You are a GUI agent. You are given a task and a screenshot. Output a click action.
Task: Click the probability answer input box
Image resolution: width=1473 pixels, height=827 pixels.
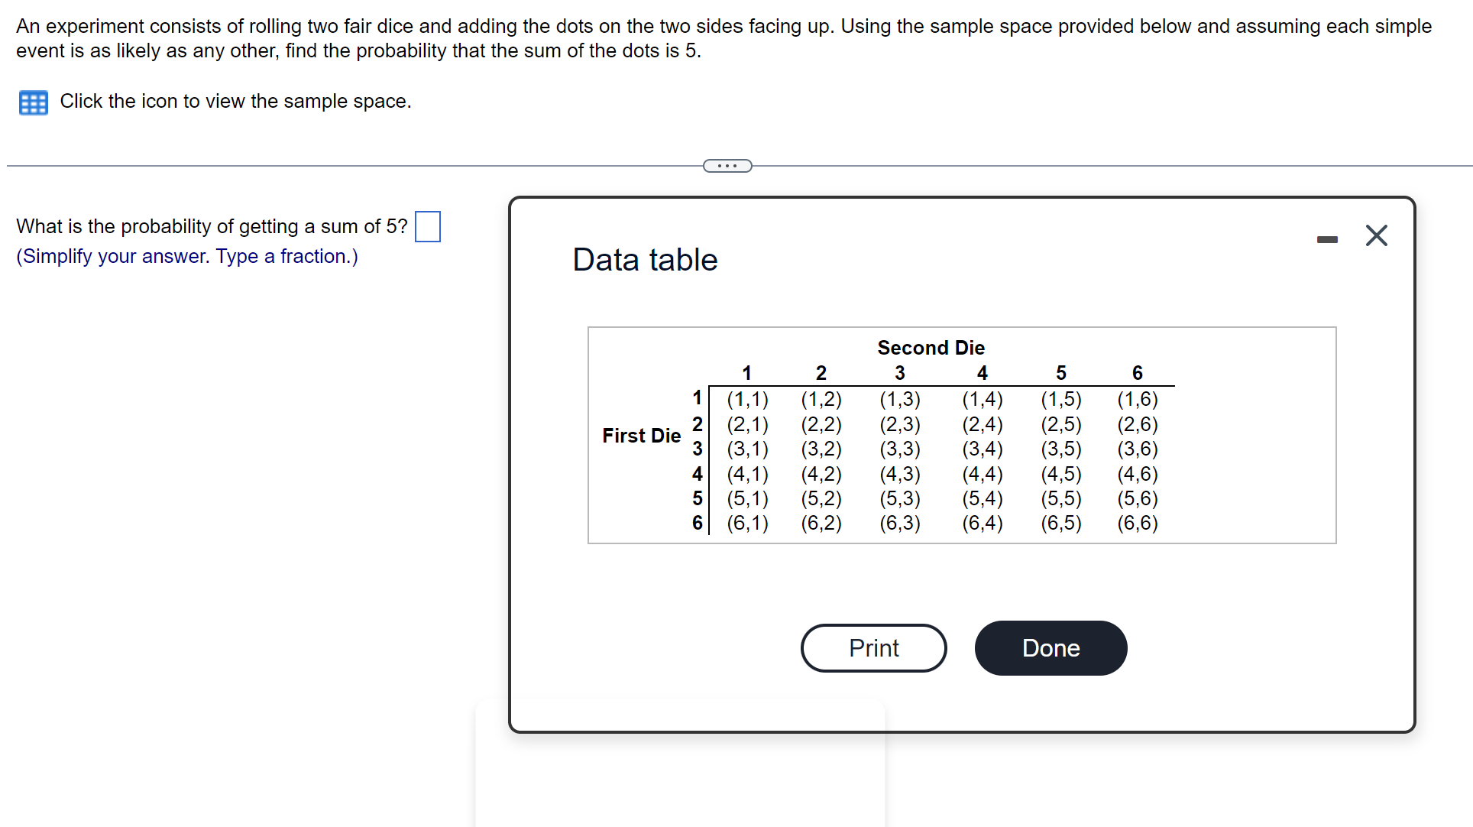427,227
